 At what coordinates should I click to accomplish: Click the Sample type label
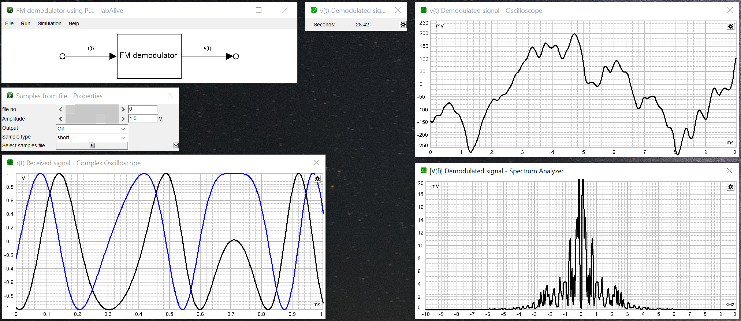16,137
